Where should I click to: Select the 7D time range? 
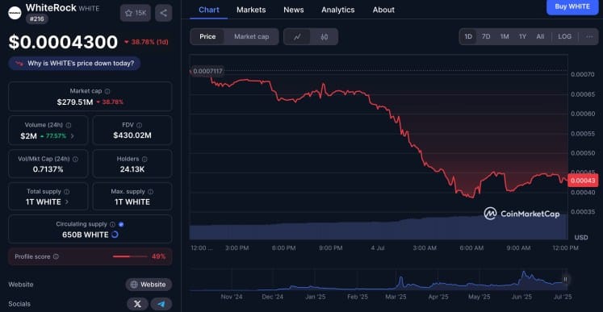(x=486, y=37)
